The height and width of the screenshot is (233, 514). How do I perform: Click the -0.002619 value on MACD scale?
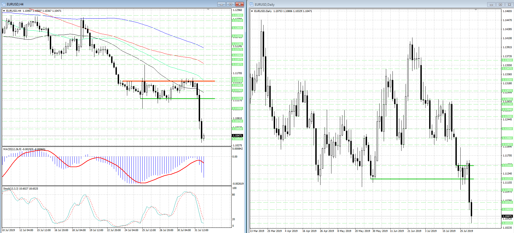point(238,184)
